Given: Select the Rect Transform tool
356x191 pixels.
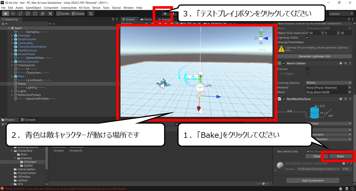Looking at the screenshot, I should pyautogui.click(x=35, y=14).
